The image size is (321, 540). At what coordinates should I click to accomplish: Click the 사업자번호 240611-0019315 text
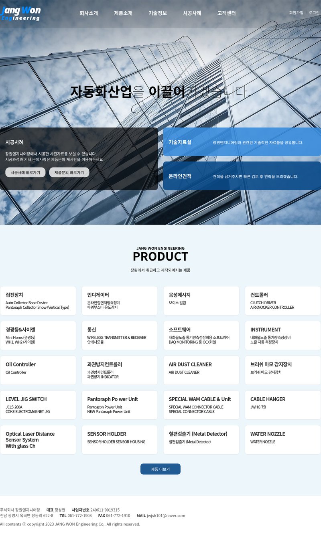[95, 510]
